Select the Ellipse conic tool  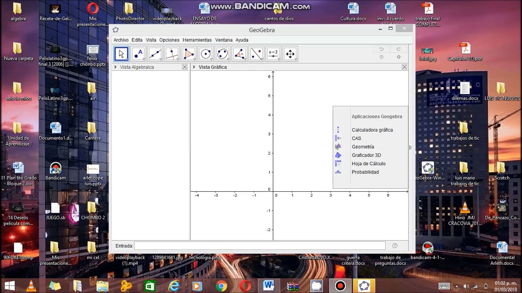click(x=223, y=54)
